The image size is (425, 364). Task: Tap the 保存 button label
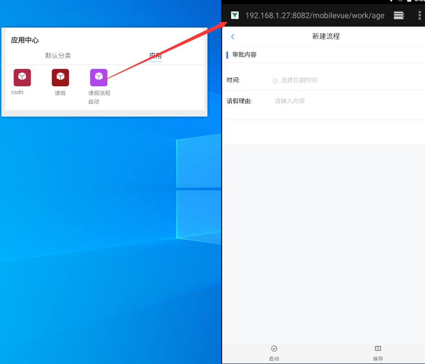click(378, 358)
